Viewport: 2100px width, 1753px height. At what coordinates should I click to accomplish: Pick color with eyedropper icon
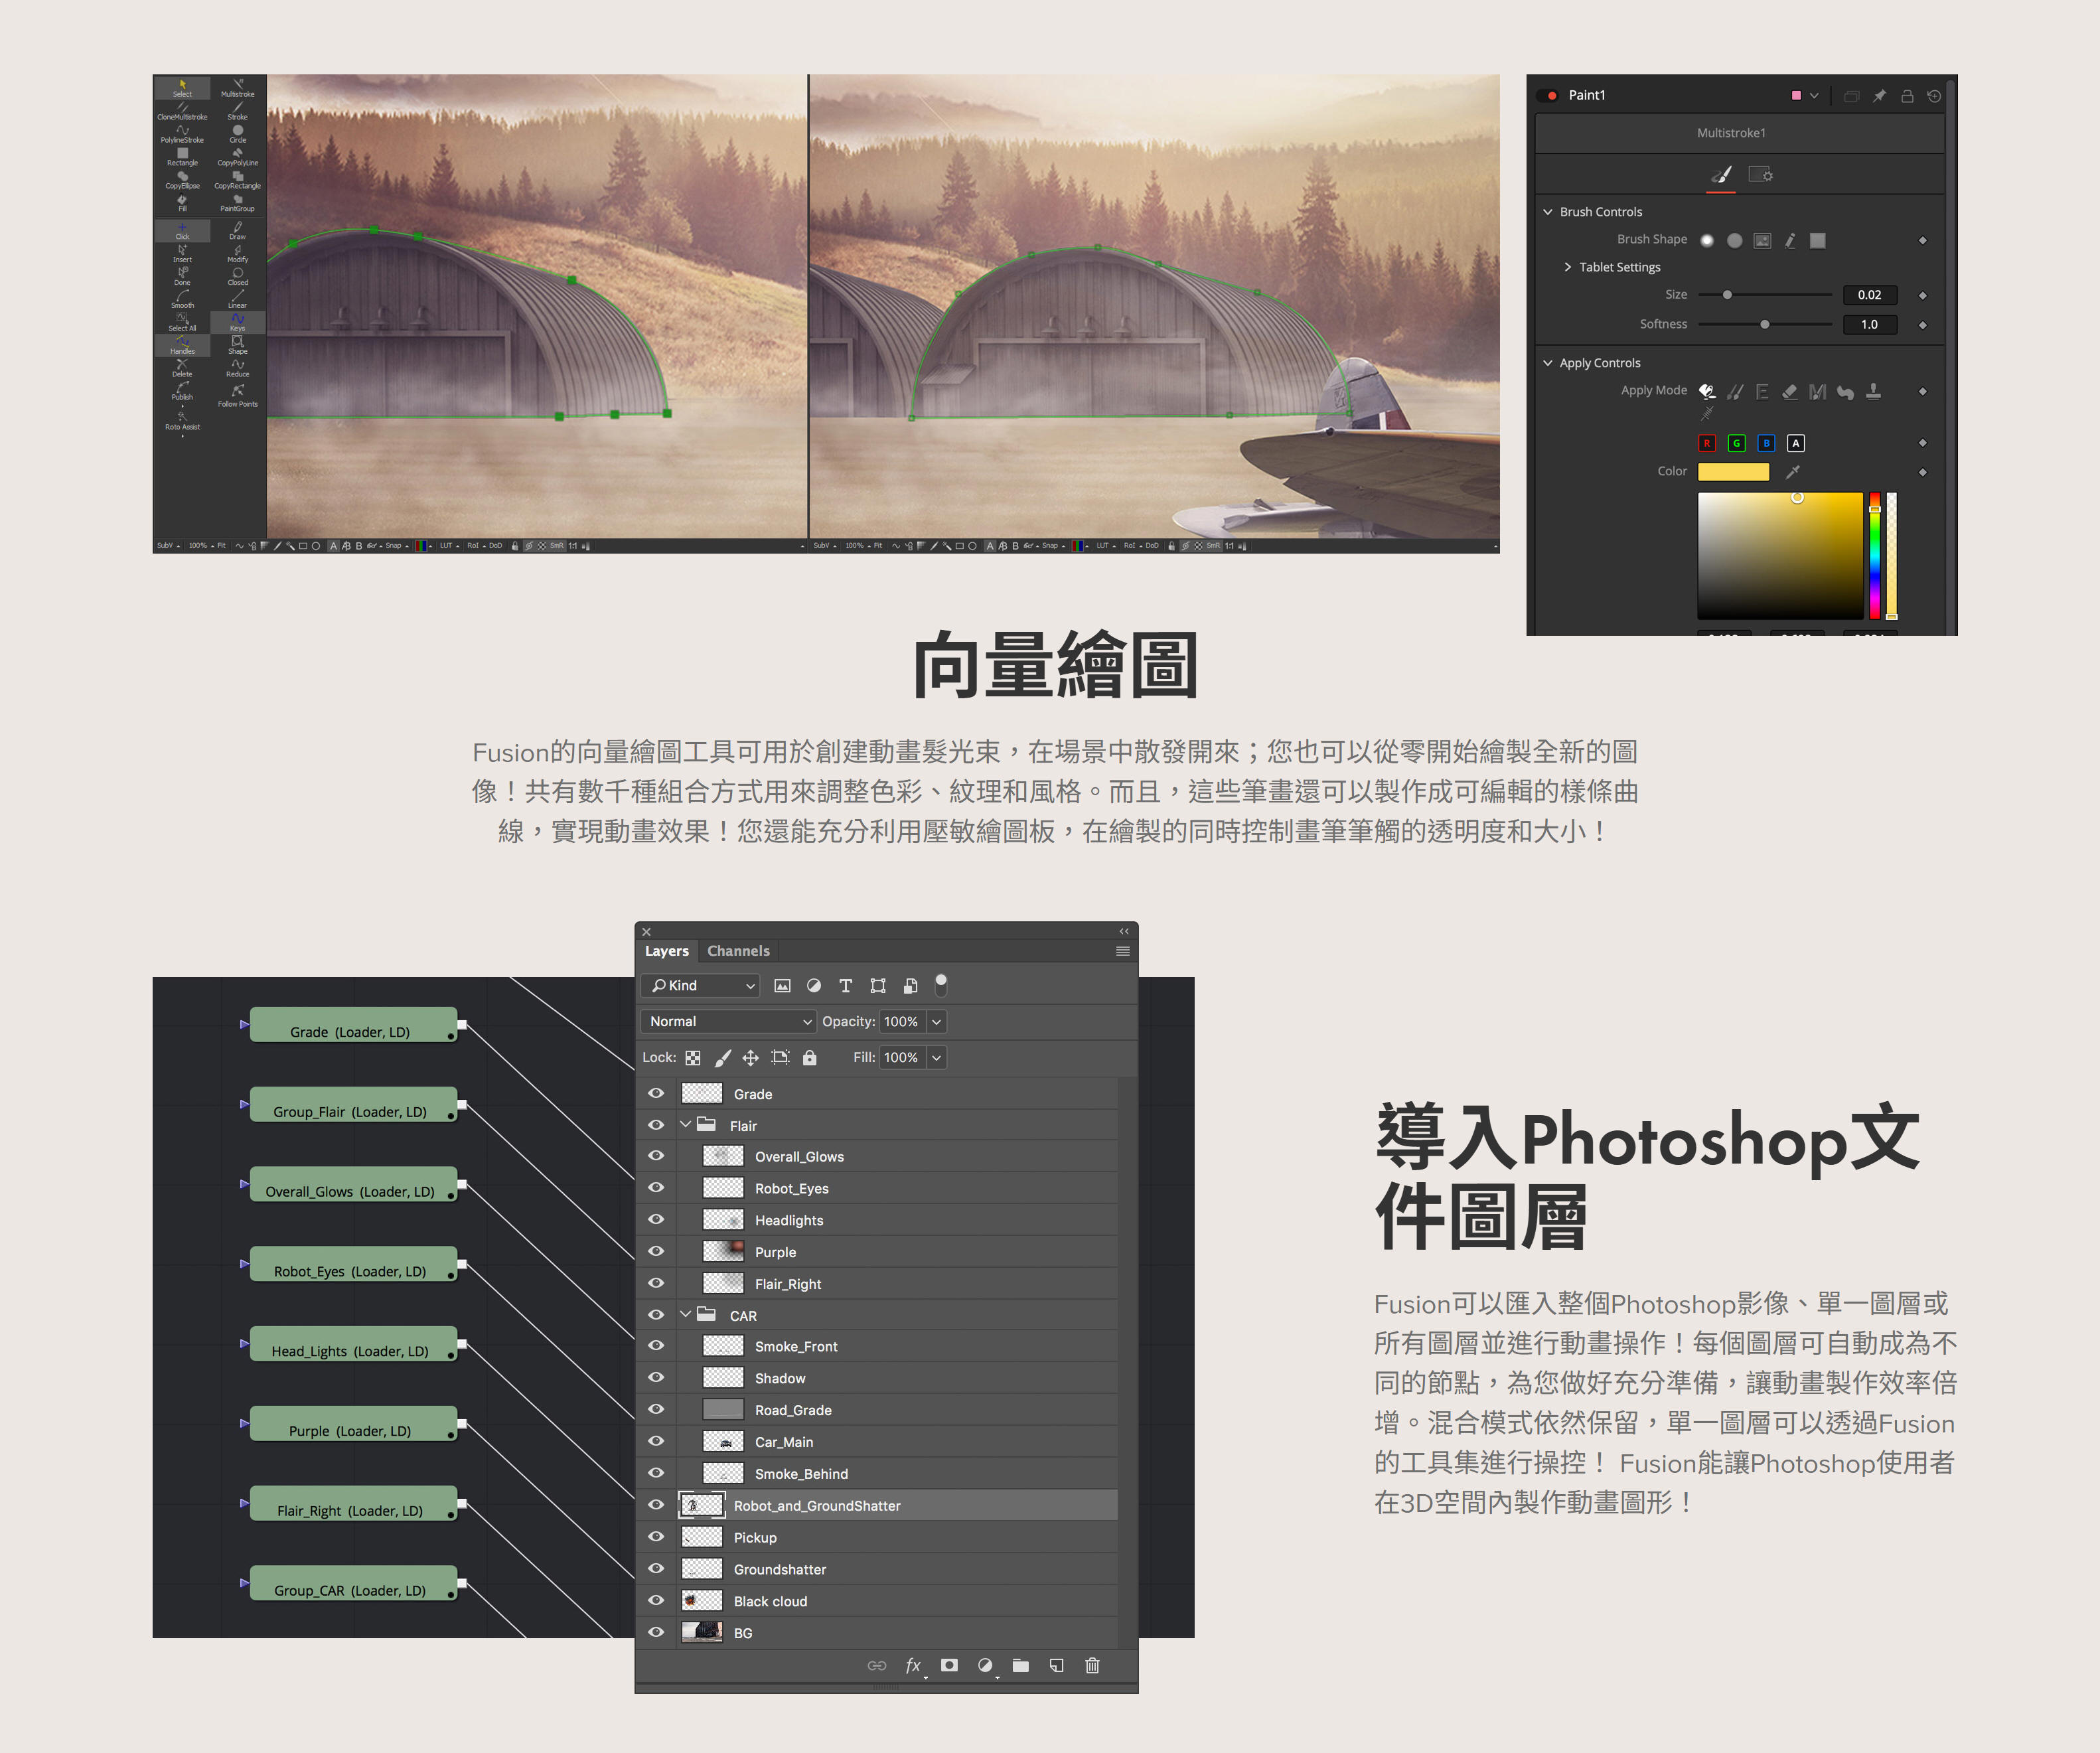1793,472
